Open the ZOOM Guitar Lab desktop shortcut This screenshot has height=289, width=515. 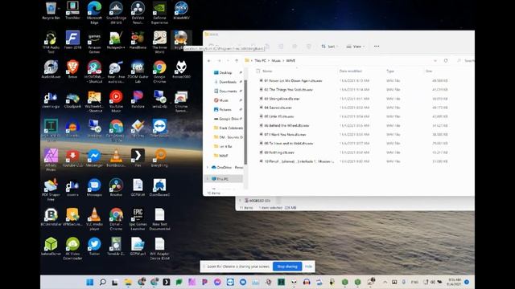[x=138, y=71]
